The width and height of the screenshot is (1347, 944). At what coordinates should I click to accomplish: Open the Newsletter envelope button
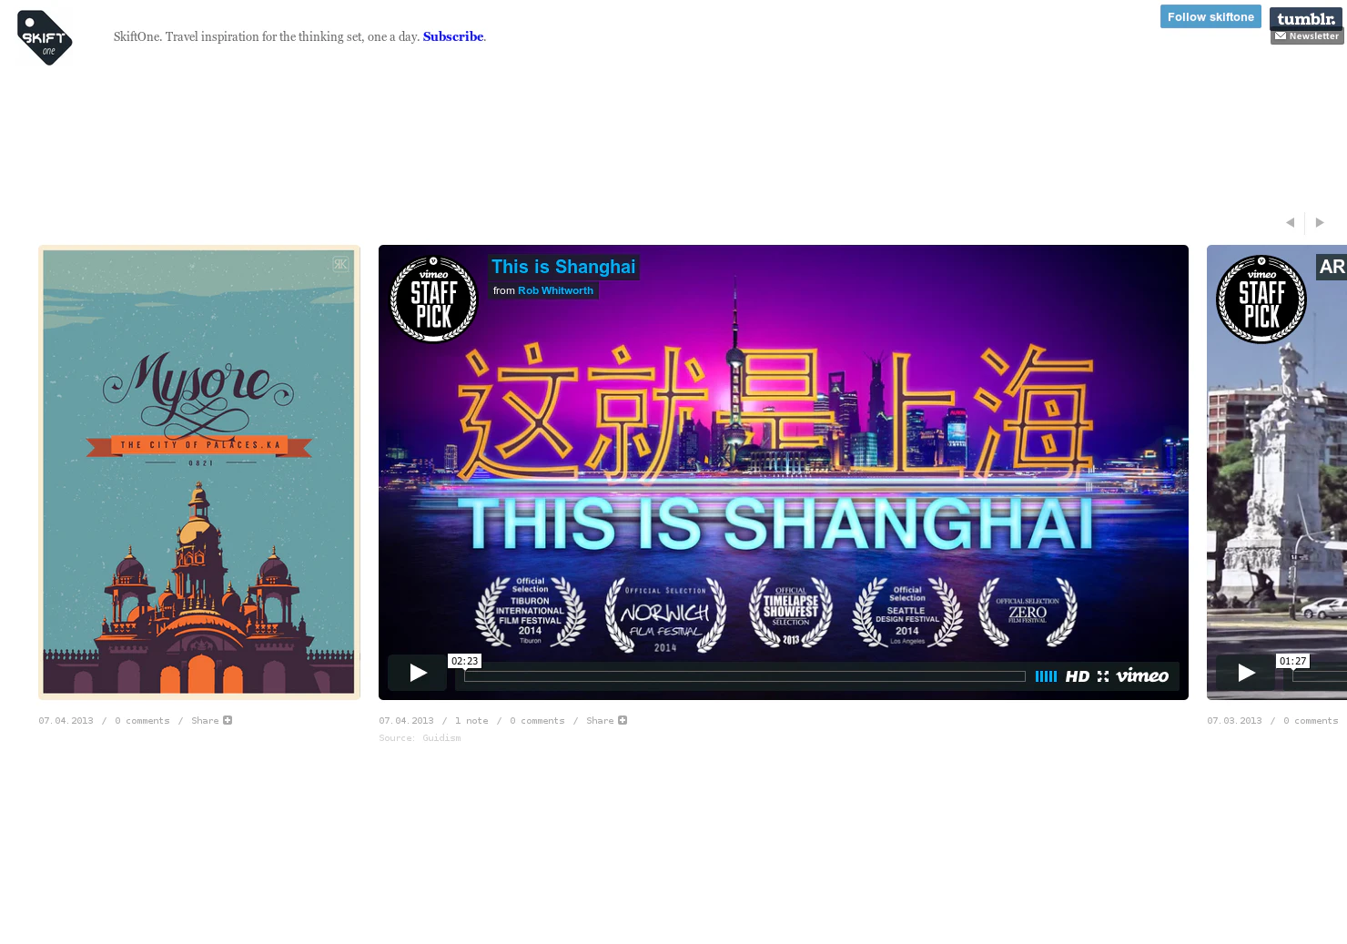[x=1307, y=36]
